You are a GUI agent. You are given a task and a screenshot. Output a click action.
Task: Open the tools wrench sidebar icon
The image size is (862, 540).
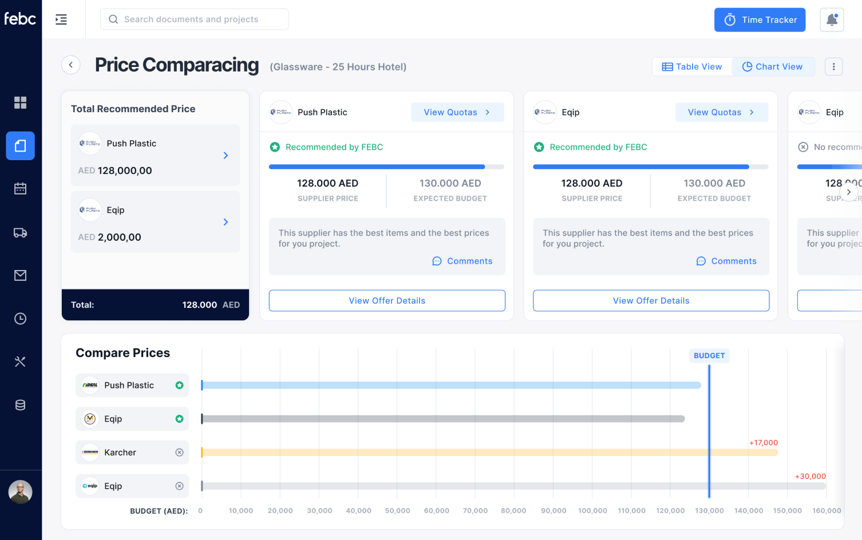pos(20,362)
